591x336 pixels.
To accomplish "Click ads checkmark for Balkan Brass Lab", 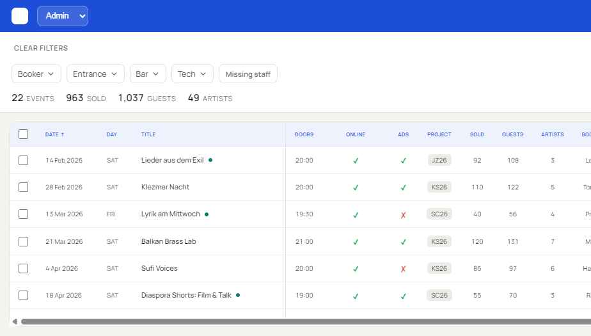I will click(x=404, y=242).
